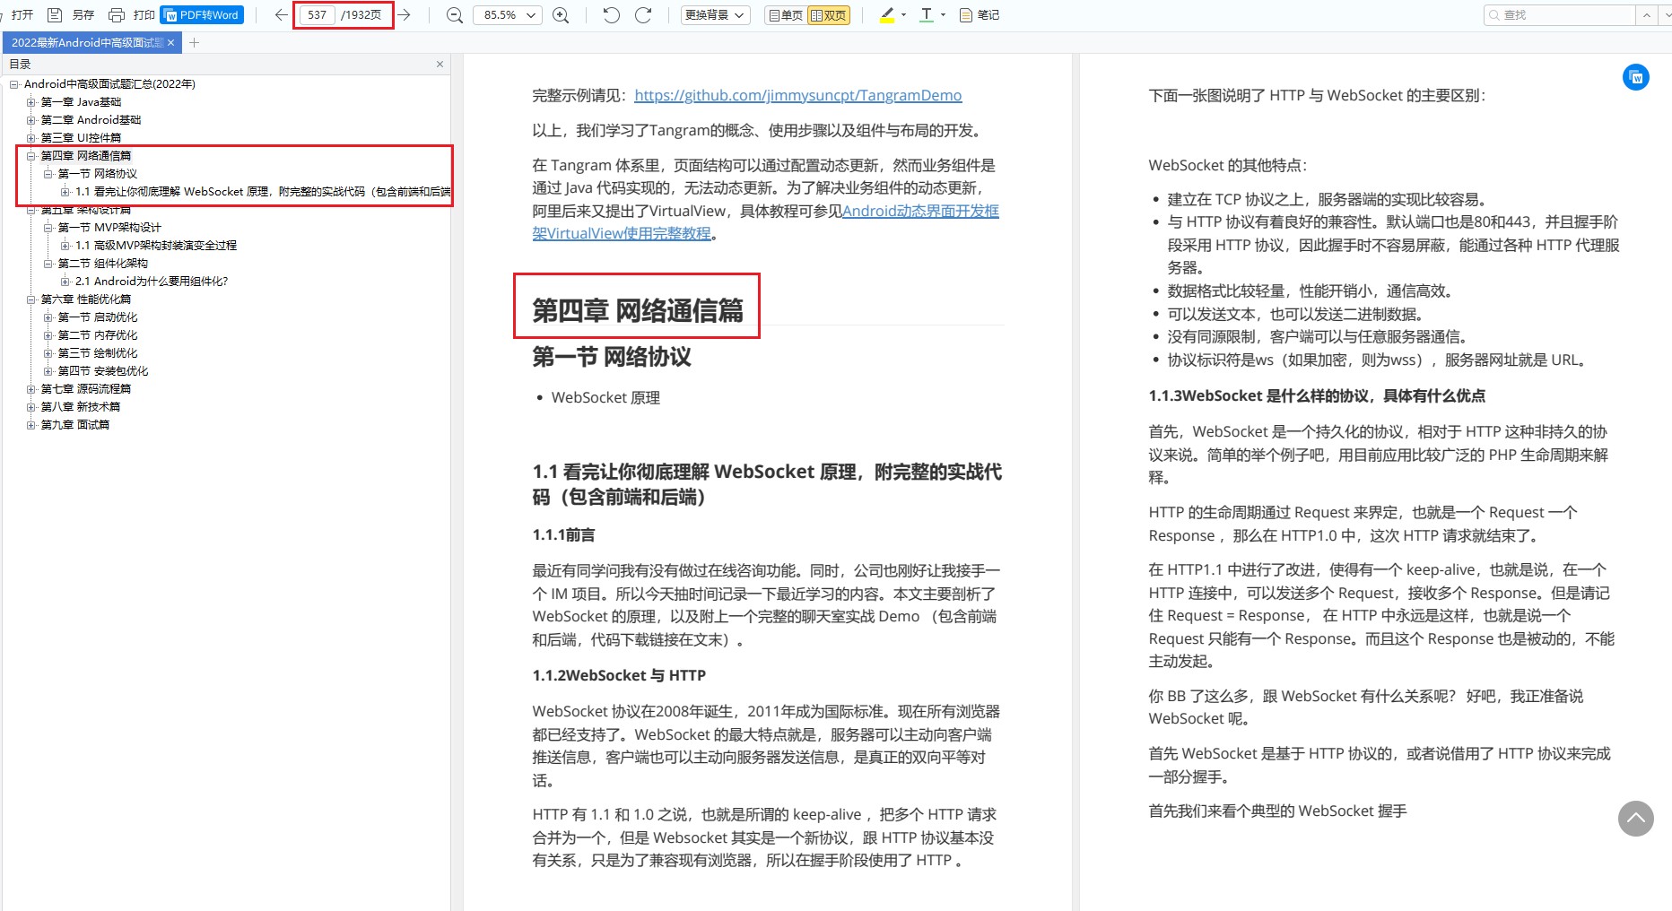Screen dimensions: 1672x911
Task: Open the TangramDemo GitHub link
Action: pos(797,95)
